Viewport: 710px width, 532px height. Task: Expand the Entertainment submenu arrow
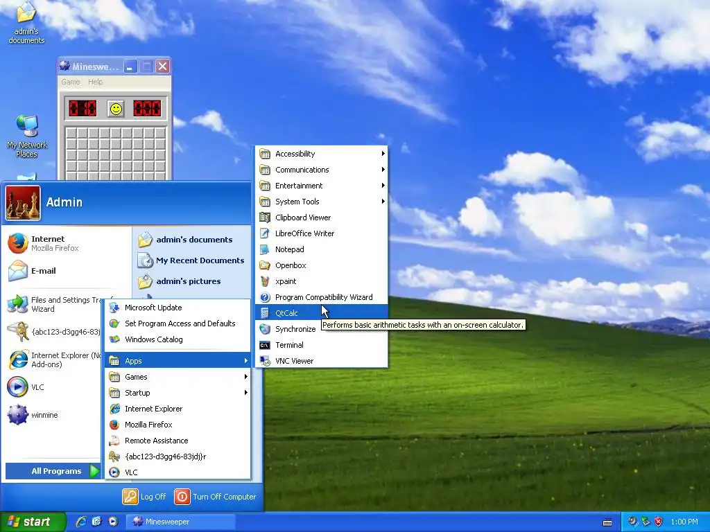[383, 186]
